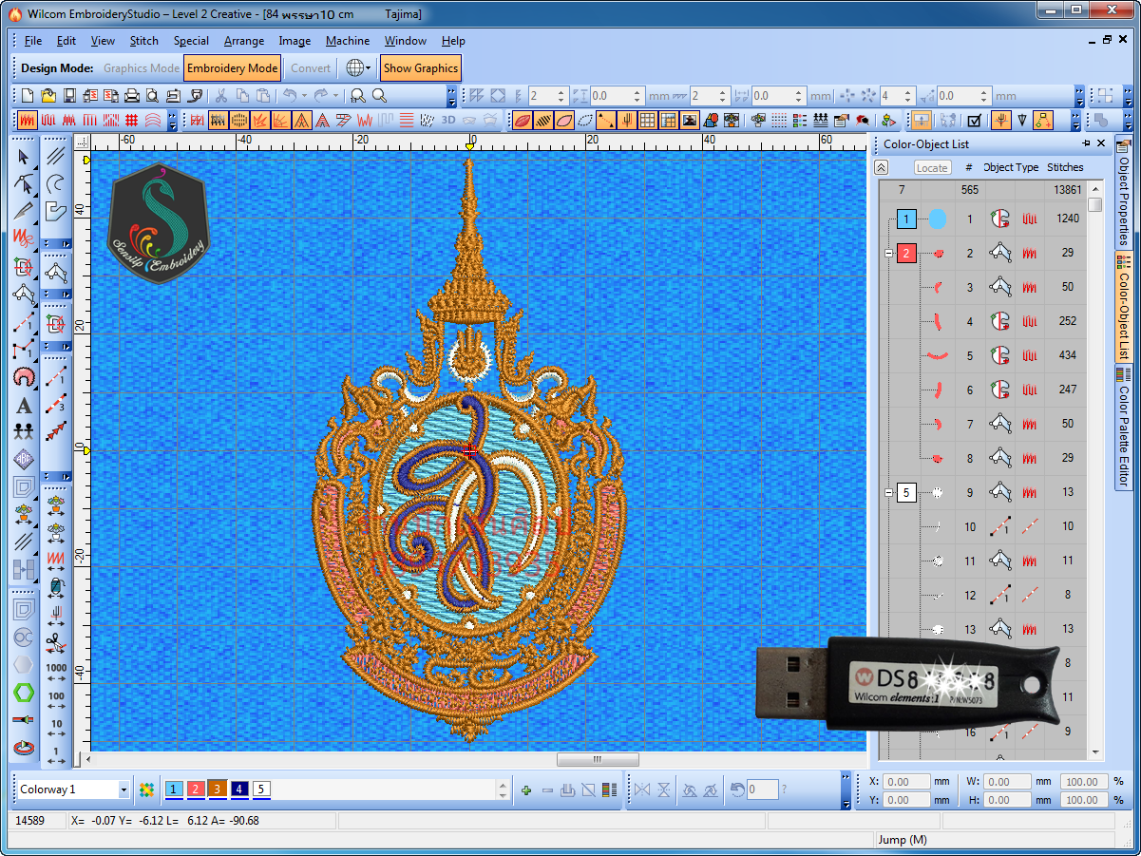Open the Colorway 1 dropdown
This screenshot has width=1141, height=856.
click(x=124, y=789)
